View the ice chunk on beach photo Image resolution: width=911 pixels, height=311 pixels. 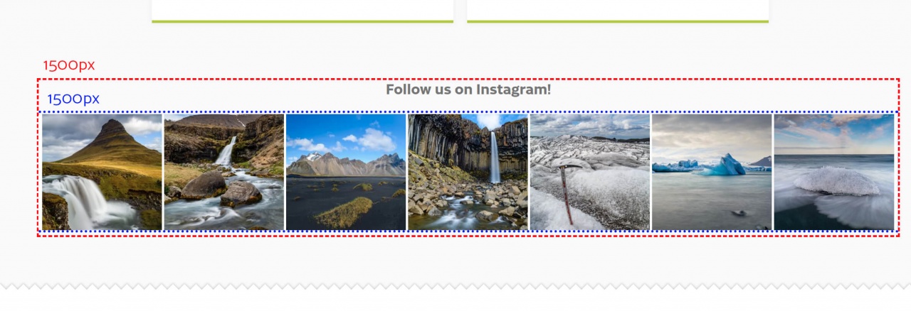(834, 172)
